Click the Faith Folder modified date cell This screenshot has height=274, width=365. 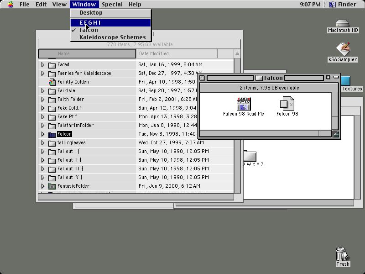168,99
